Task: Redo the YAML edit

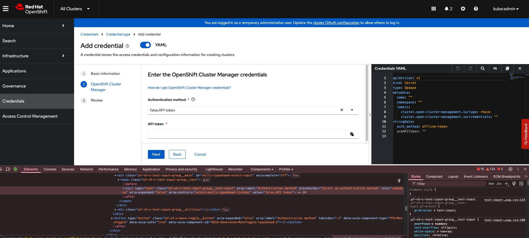Action: pyautogui.click(x=470, y=68)
